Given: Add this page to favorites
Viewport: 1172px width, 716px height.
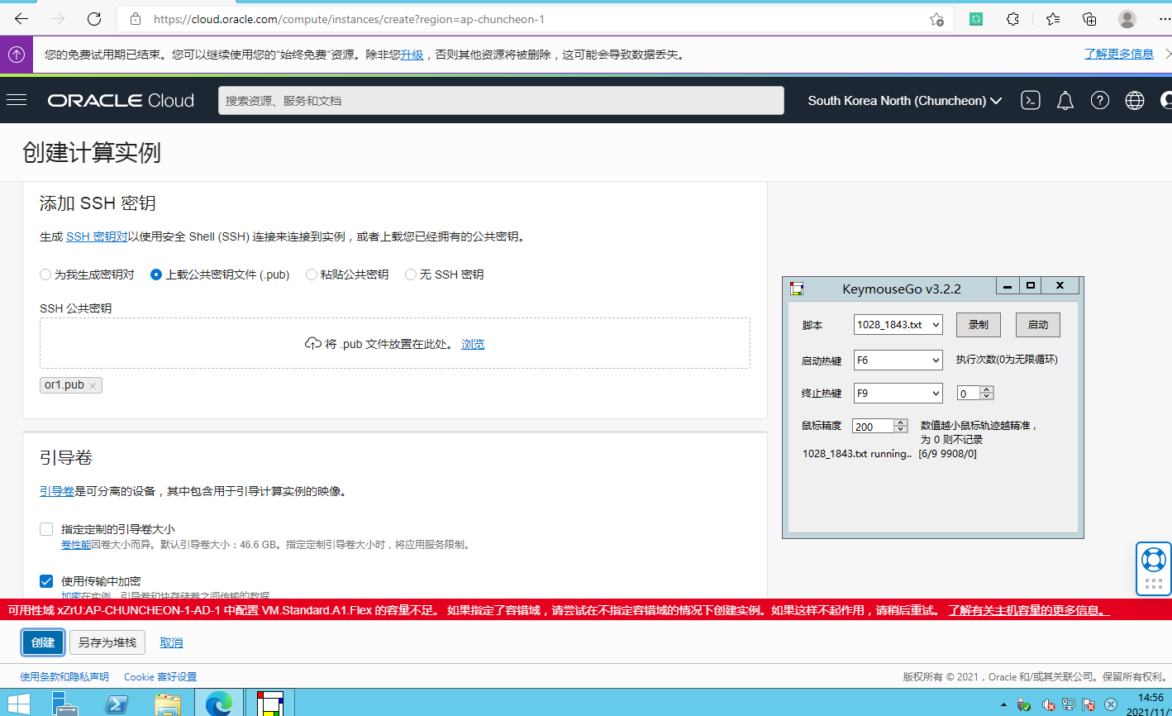Looking at the screenshot, I should [x=936, y=18].
